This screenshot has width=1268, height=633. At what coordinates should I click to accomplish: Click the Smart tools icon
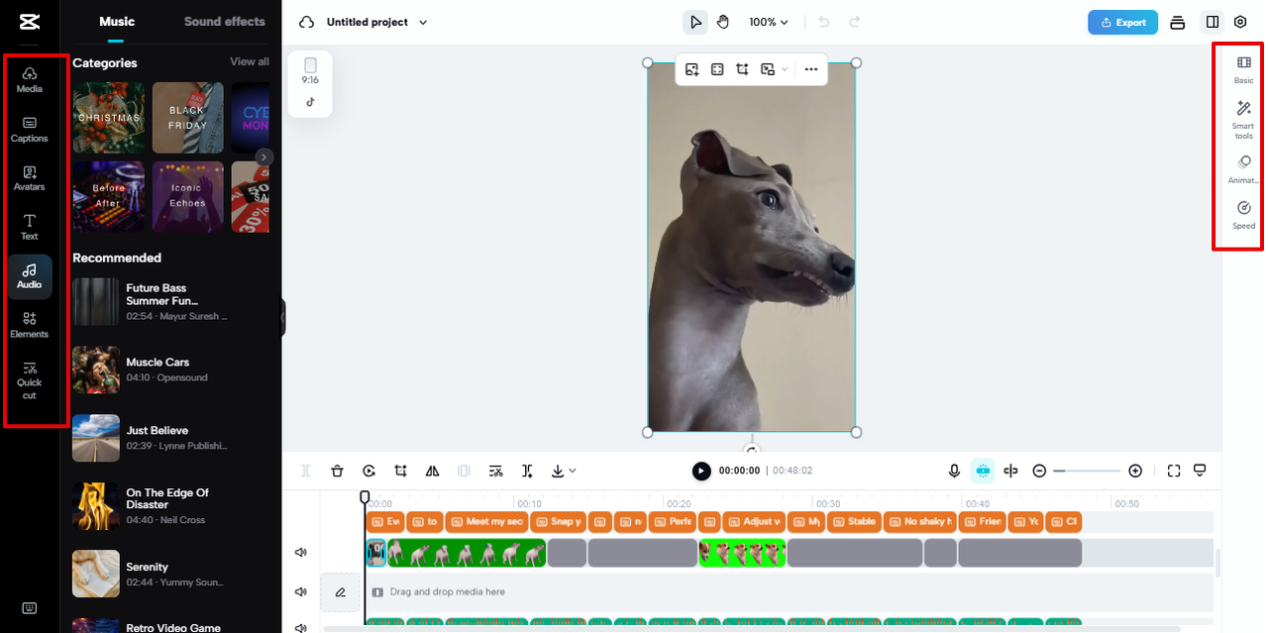click(x=1242, y=117)
